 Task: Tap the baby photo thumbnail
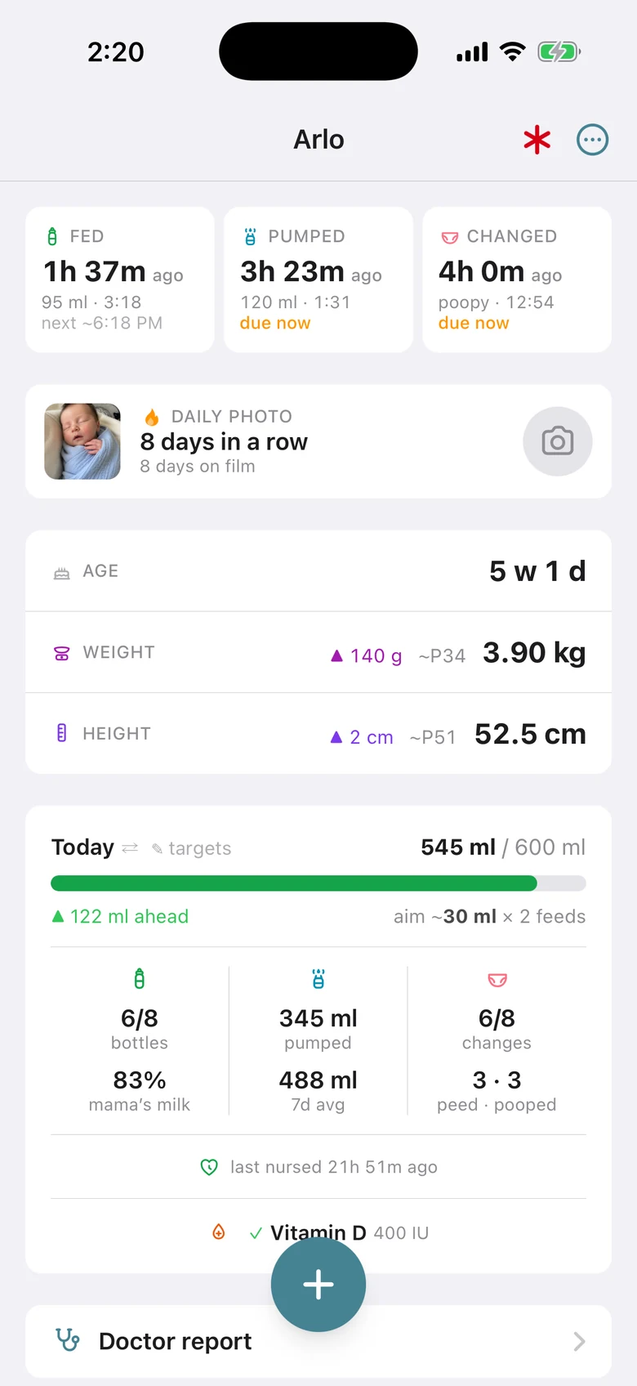click(82, 441)
